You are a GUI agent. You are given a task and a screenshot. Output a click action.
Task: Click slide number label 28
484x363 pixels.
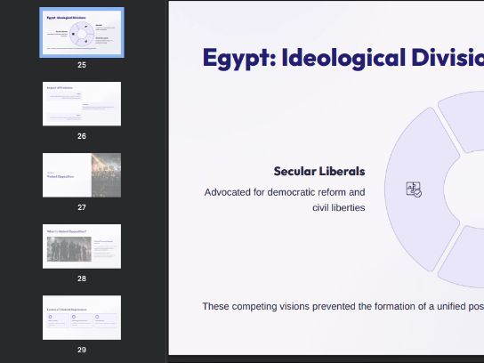82,278
